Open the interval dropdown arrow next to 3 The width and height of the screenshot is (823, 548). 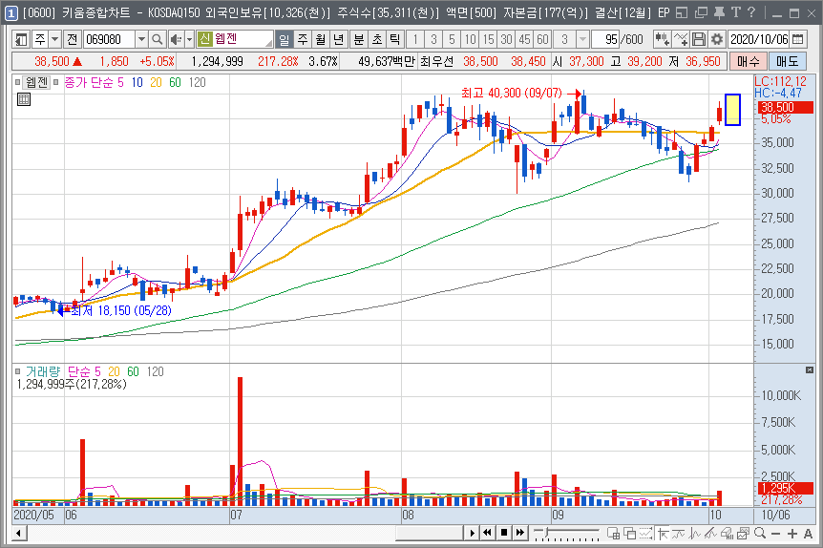pos(582,39)
